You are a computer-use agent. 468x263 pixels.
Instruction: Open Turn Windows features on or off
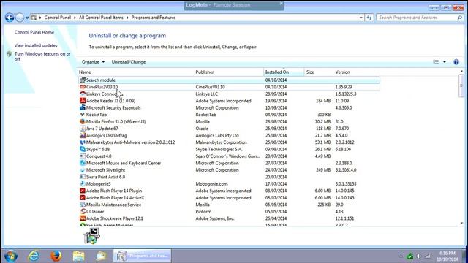[x=42, y=56]
